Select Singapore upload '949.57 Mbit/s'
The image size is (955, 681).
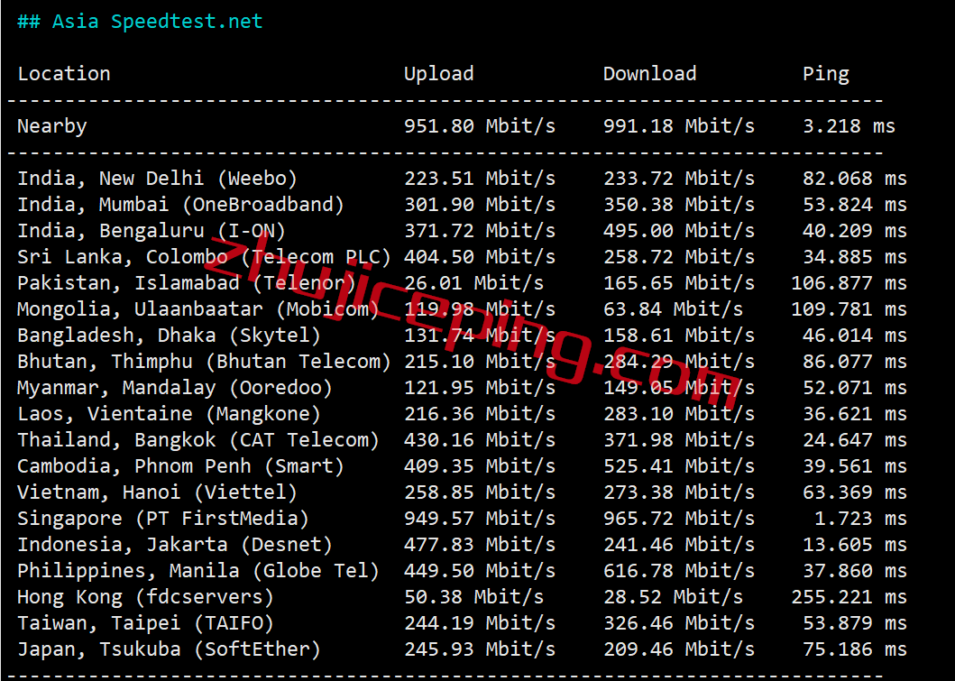480,519
